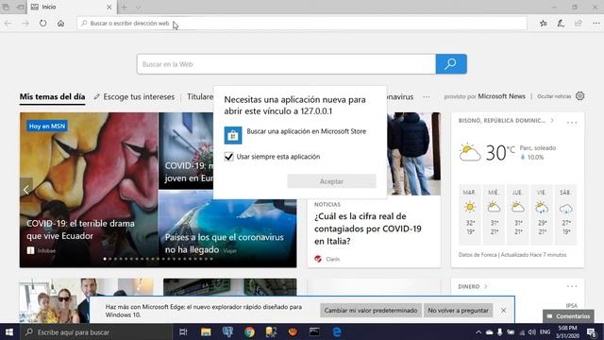
Task: Click Ocultar noticias link
Action: (554, 96)
